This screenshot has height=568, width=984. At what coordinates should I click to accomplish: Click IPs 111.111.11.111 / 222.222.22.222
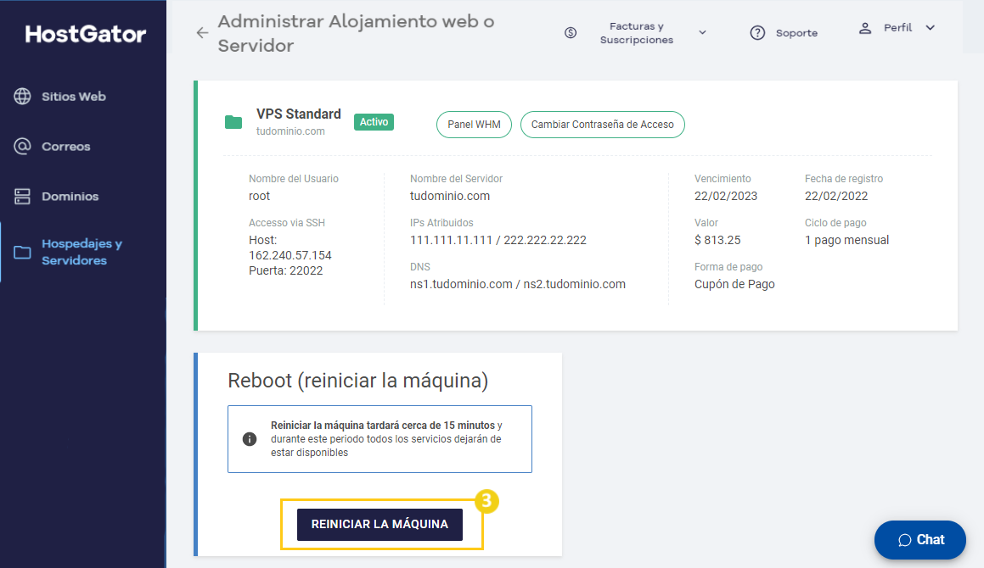click(x=498, y=240)
